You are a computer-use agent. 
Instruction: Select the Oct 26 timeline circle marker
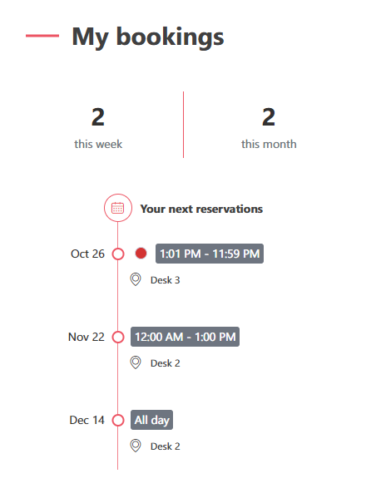118,254
